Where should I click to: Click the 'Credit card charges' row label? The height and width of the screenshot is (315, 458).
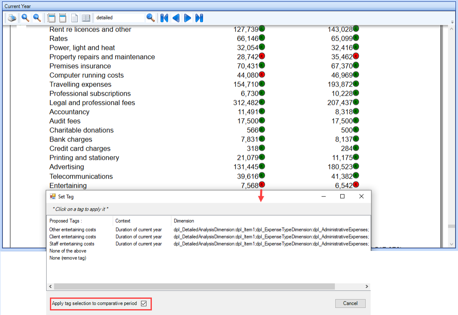[80, 149]
